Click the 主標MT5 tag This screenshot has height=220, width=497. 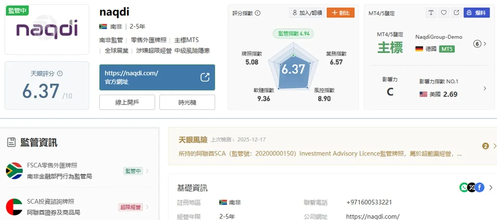(x=186, y=40)
